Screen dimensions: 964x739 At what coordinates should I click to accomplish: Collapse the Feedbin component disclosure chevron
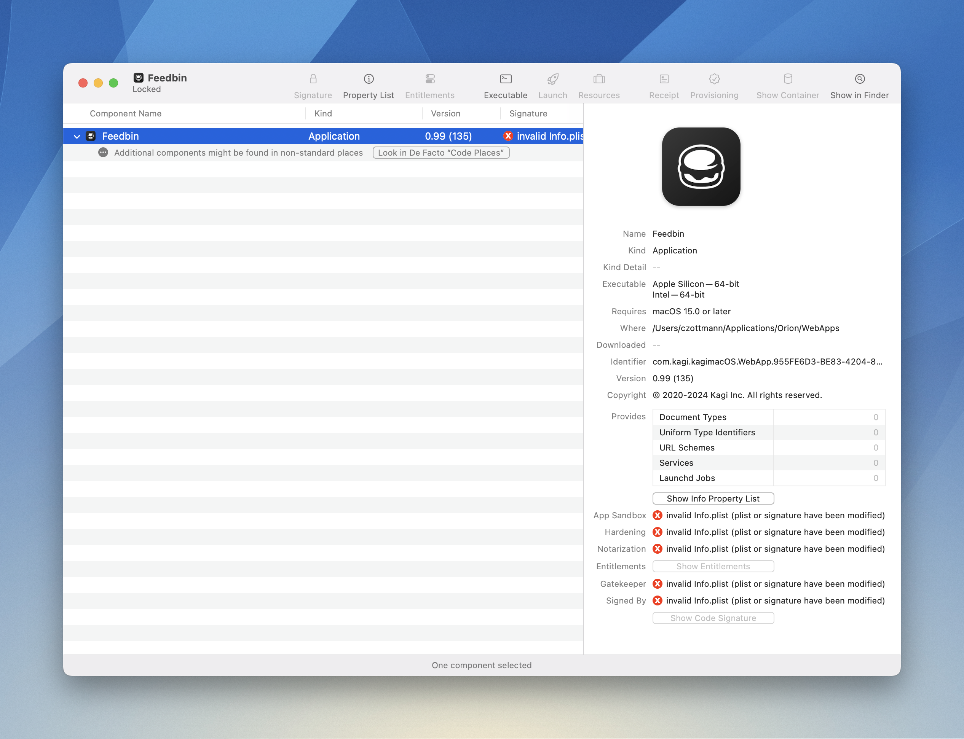click(77, 136)
